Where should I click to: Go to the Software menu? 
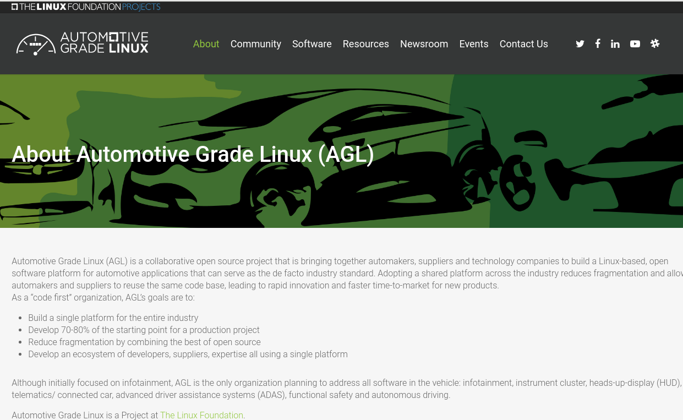click(312, 44)
